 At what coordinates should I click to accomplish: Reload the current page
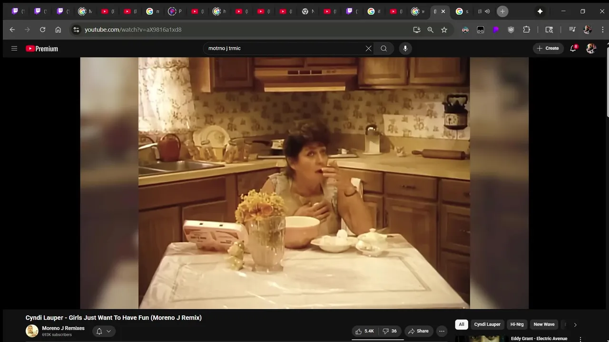click(42, 29)
